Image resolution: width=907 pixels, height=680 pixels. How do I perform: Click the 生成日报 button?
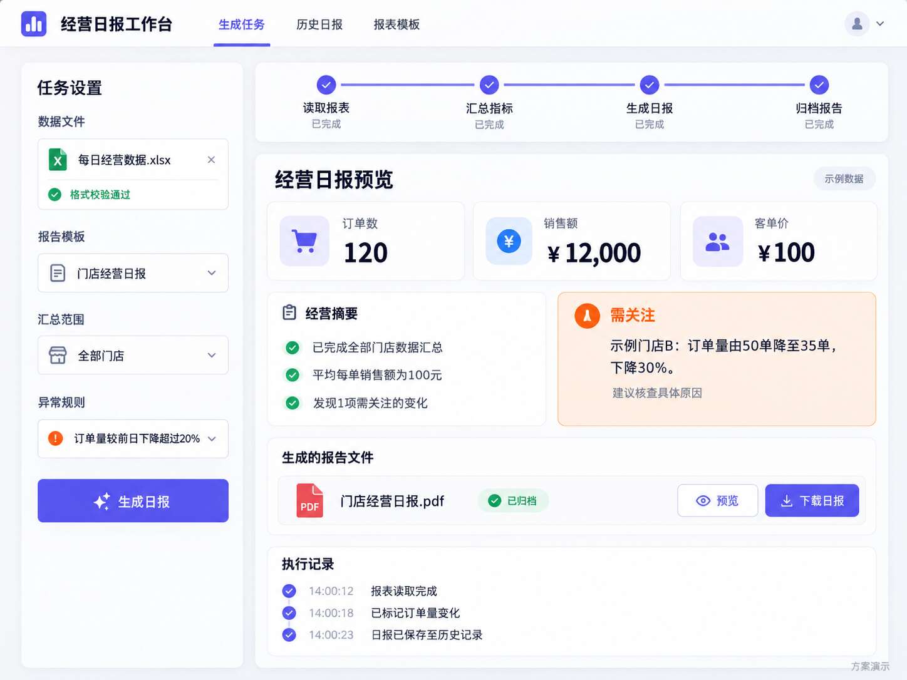click(x=133, y=501)
